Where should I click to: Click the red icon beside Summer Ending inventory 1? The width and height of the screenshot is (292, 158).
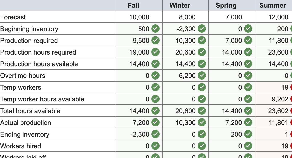pos(291,134)
